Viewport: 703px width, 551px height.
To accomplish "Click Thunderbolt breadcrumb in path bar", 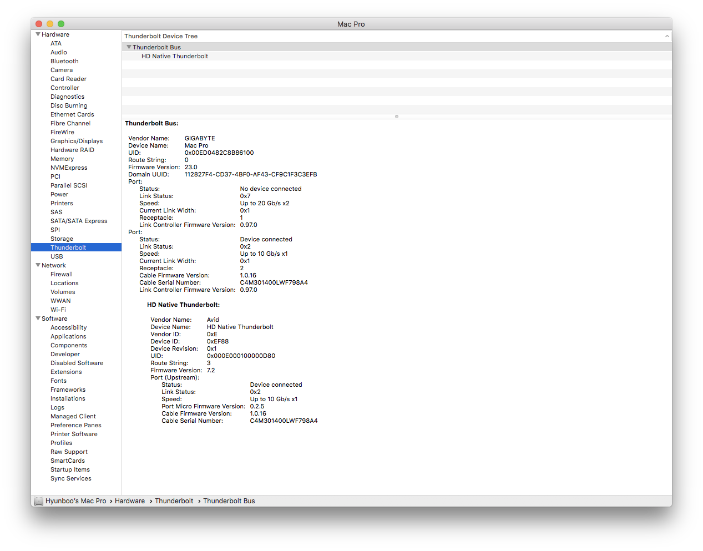I will 174,501.
